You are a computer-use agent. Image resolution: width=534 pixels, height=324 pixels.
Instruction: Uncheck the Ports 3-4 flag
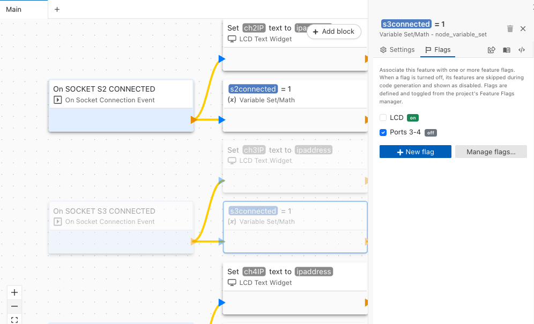(x=383, y=132)
